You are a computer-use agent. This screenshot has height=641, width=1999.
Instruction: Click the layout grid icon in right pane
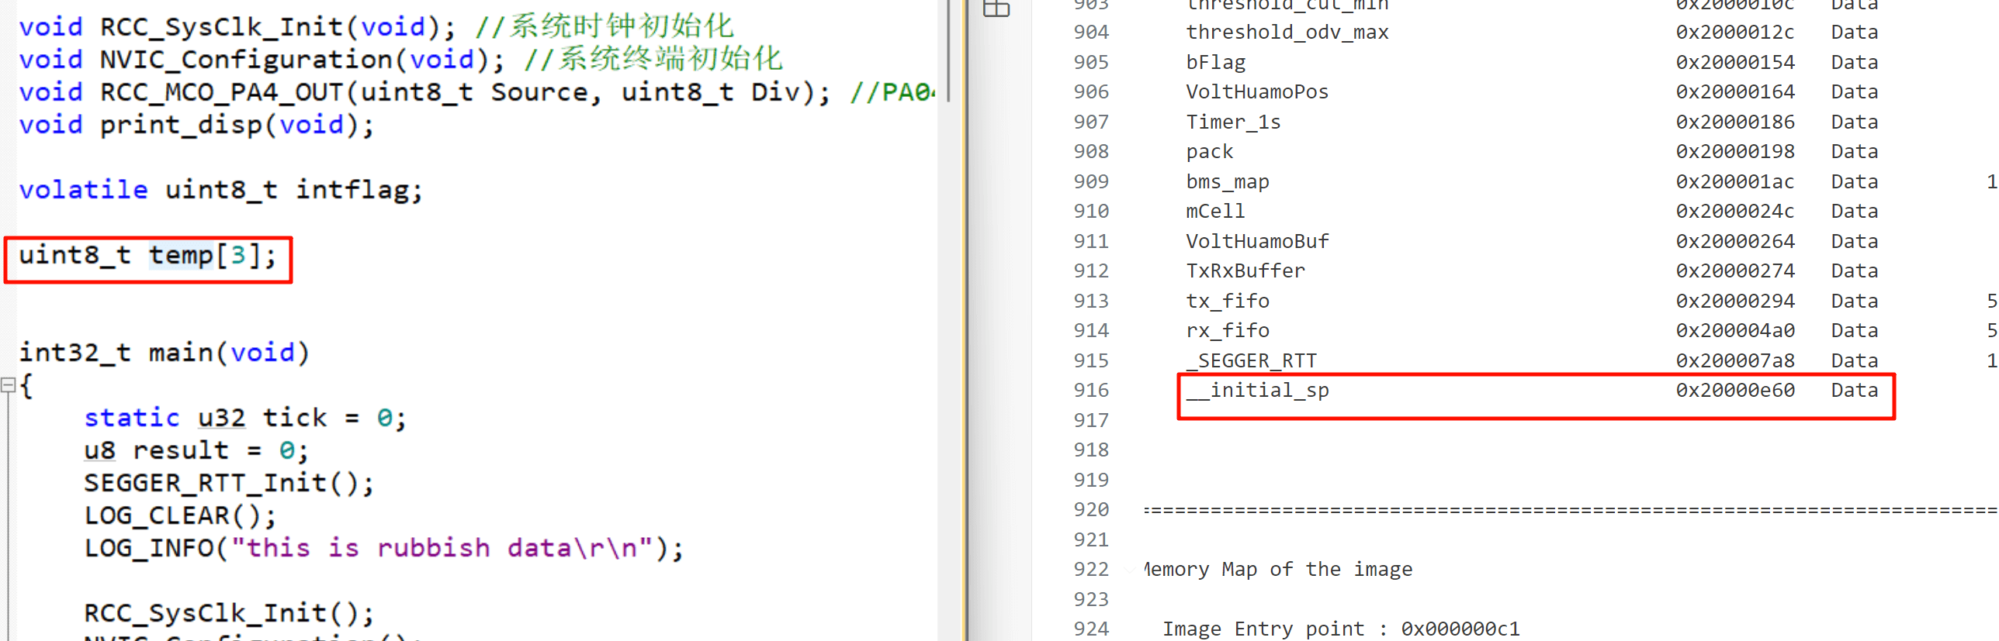996,9
